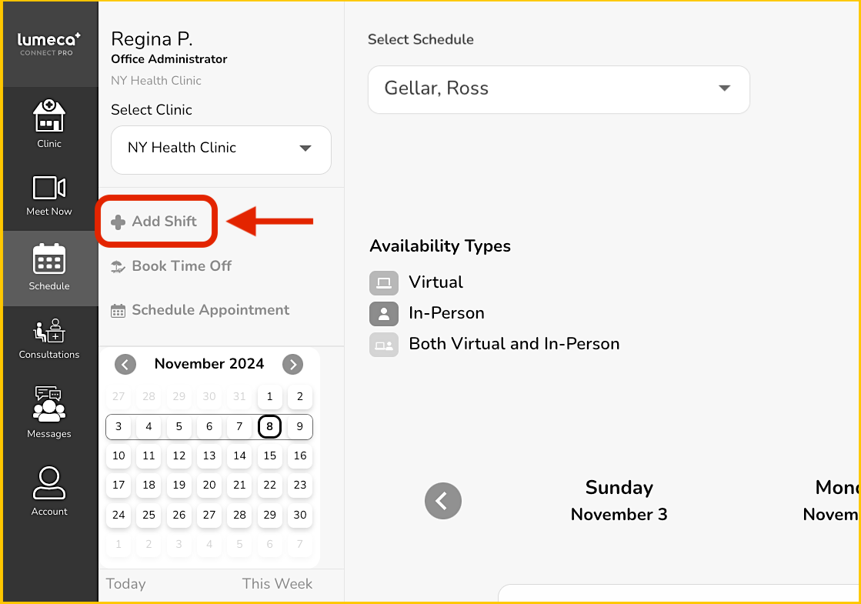Select the Virtual availability type icon
This screenshot has width=861, height=604.
(384, 282)
